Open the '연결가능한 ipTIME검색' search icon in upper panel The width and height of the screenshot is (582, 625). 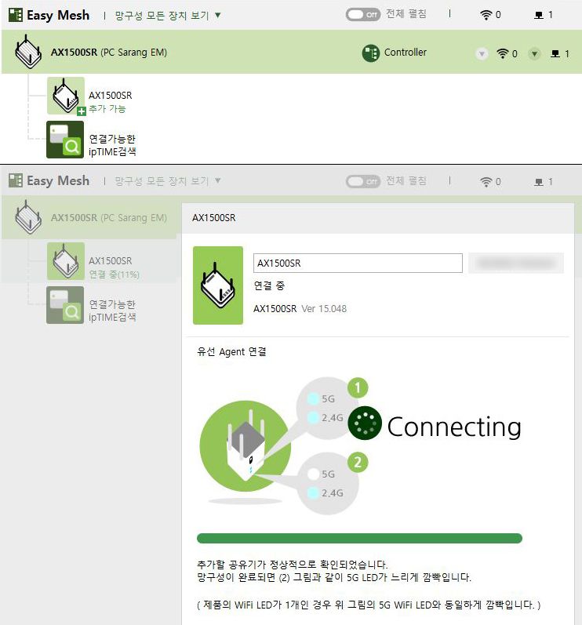[x=65, y=140]
